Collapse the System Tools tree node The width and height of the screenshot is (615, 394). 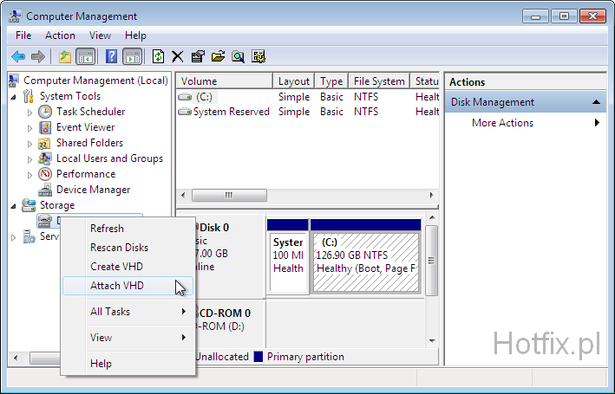tap(14, 96)
